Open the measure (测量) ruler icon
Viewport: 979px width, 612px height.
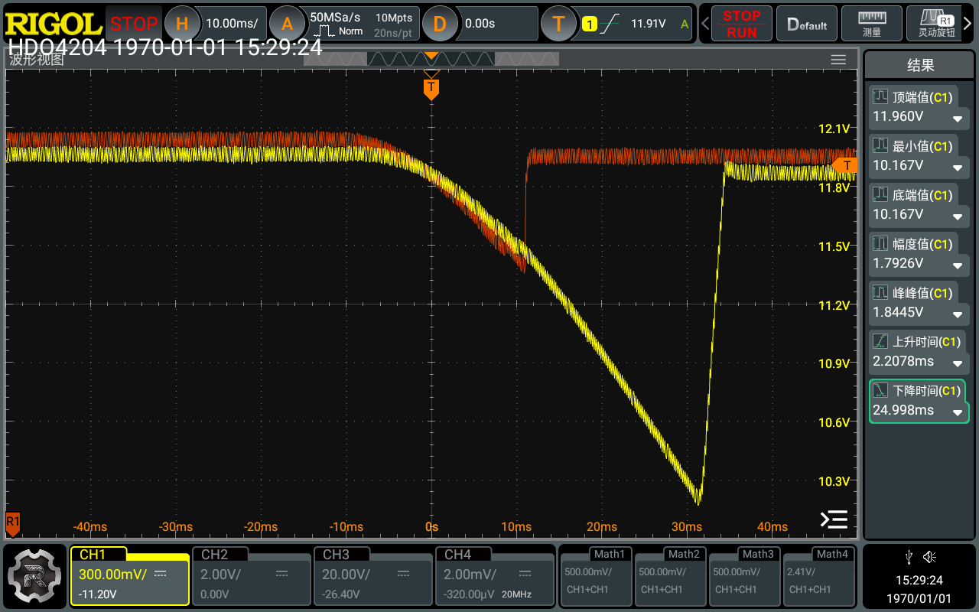tap(871, 24)
